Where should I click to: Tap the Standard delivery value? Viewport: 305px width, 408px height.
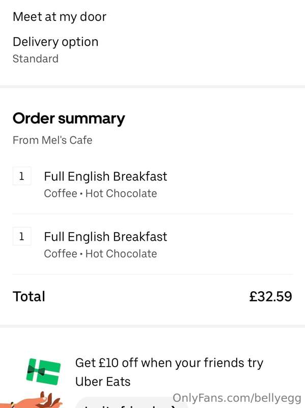coord(36,59)
